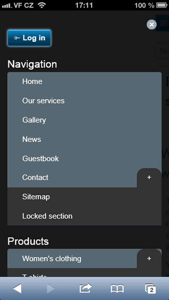This screenshot has height=300, width=169.
Task: Open the Contact page
Action: point(72,177)
